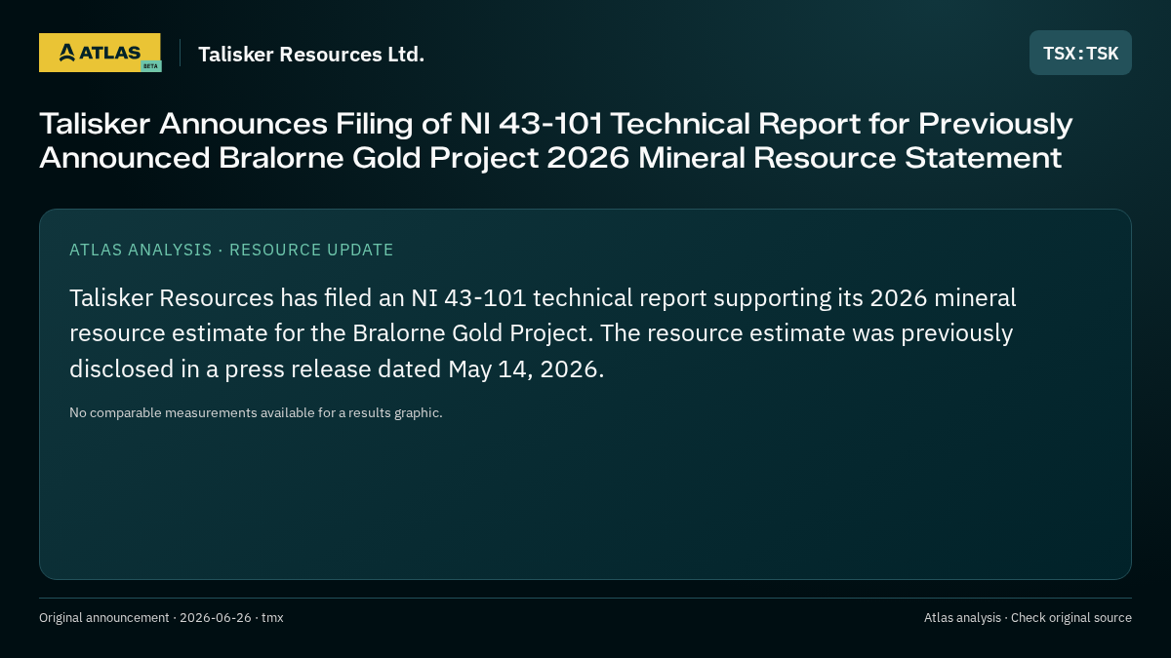Image resolution: width=1171 pixels, height=658 pixels.
Task: Click 'Atlas analysis · Check original source' footer
Action: (x=1028, y=617)
